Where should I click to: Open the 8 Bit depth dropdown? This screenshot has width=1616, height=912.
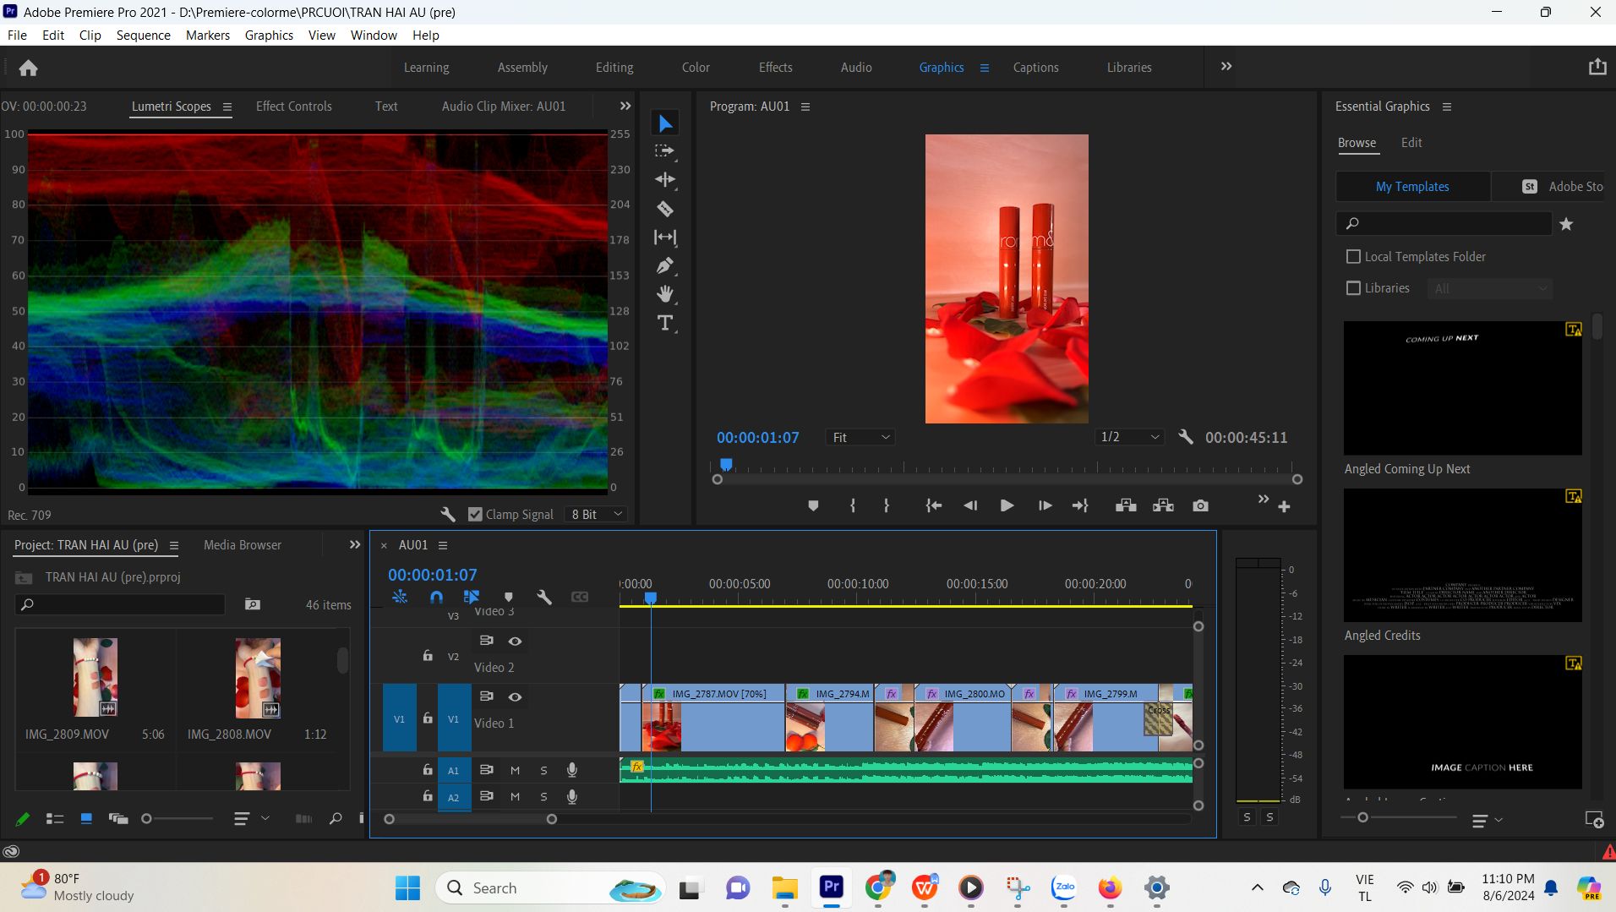(596, 514)
